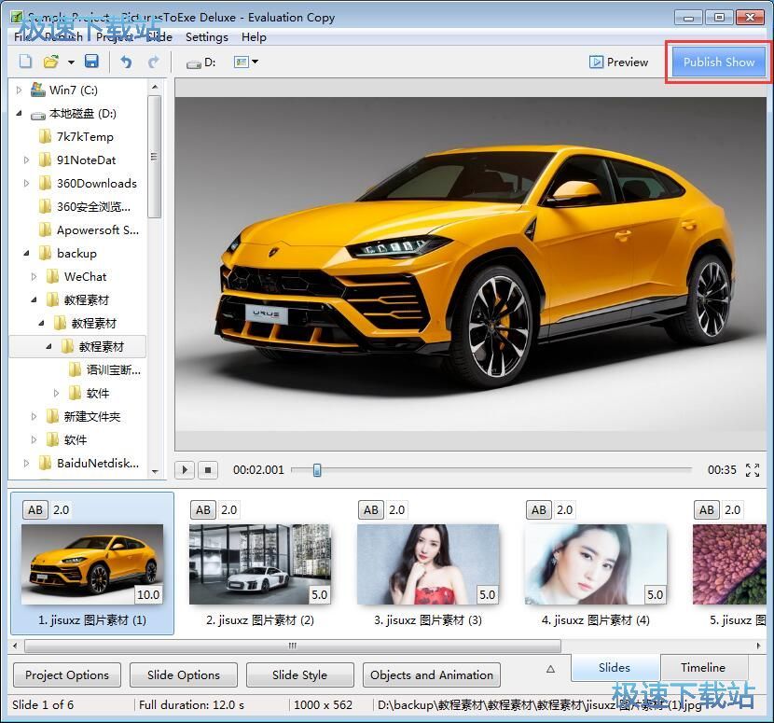This screenshot has width=774, height=723.
Task: Open the dropdown arrow beside Open icon
Action: click(x=71, y=63)
